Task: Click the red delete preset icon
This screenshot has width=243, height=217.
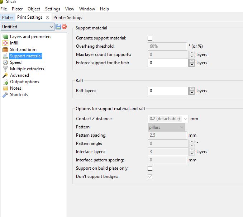Action: [x=64, y=27]
